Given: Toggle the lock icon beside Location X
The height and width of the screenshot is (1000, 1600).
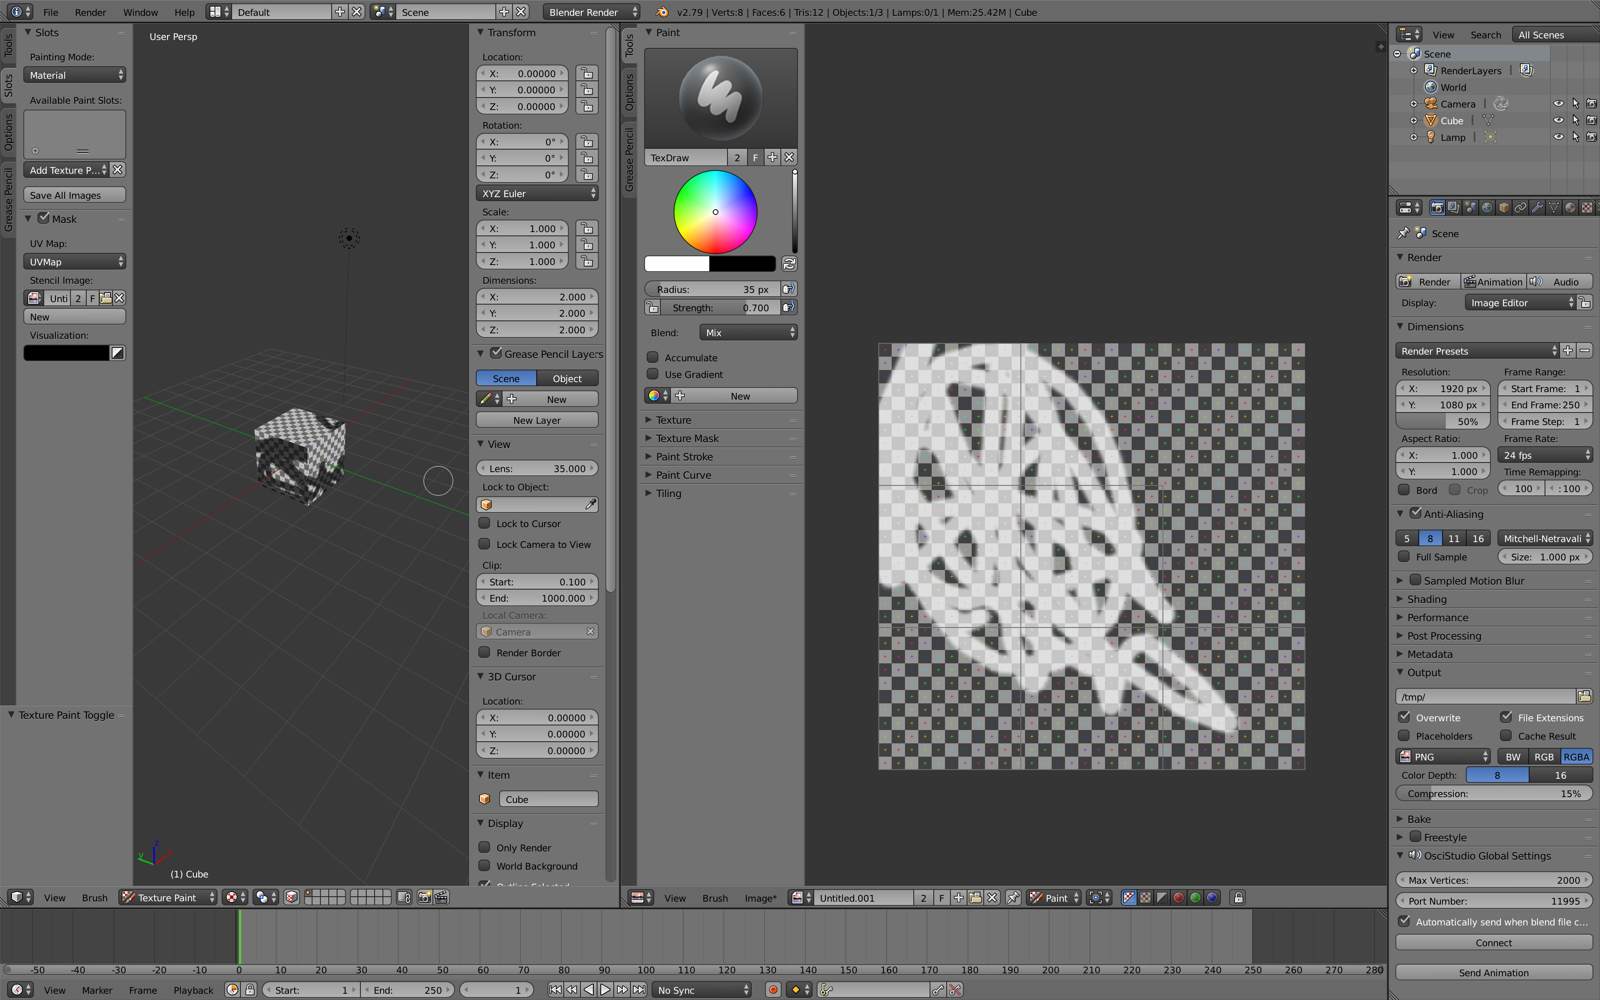Looking at the screenshot, I should click(587, 73).
